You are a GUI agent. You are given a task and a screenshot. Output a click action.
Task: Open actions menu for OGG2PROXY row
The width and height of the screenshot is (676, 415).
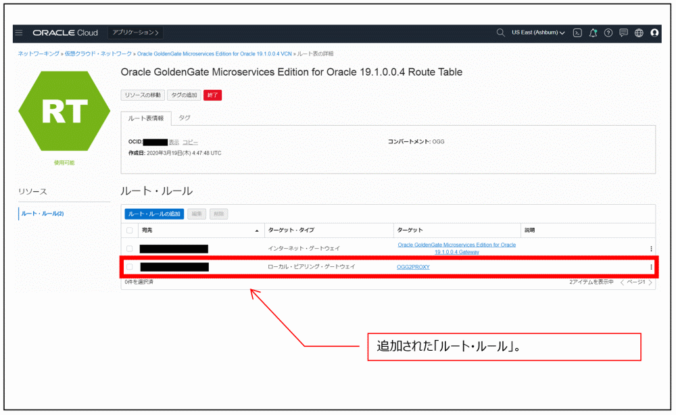point(651,267)
